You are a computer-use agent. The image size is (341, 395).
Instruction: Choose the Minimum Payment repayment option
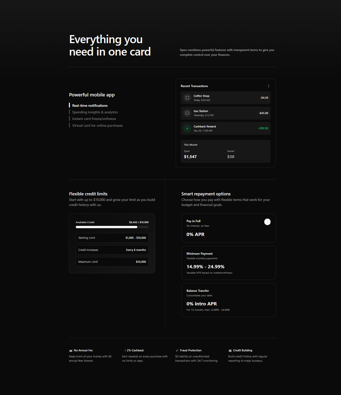click(228, 263)
